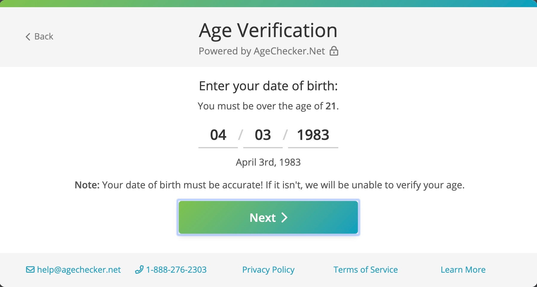Click the slash between month and day
537x287 pixels.
click(x=240, y=135)
